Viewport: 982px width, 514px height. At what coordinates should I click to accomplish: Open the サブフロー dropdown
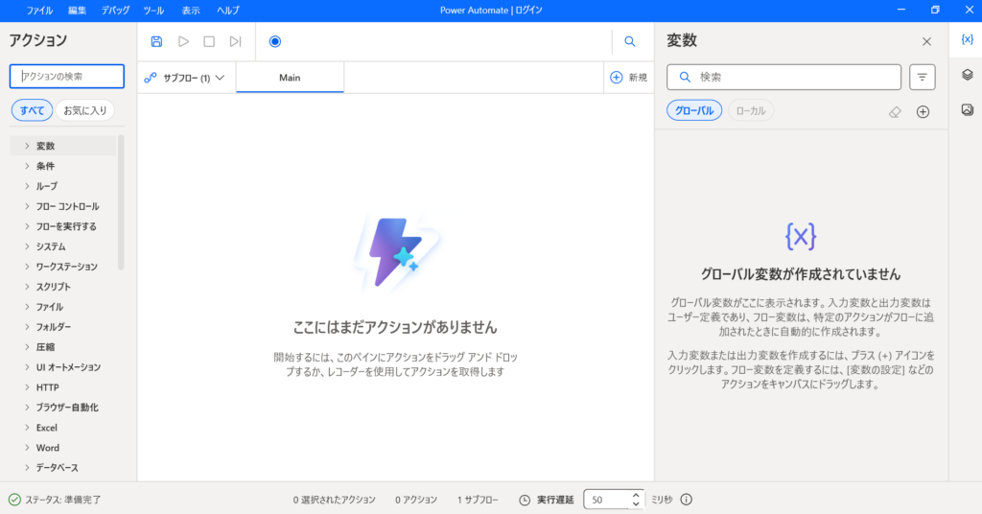184,78
